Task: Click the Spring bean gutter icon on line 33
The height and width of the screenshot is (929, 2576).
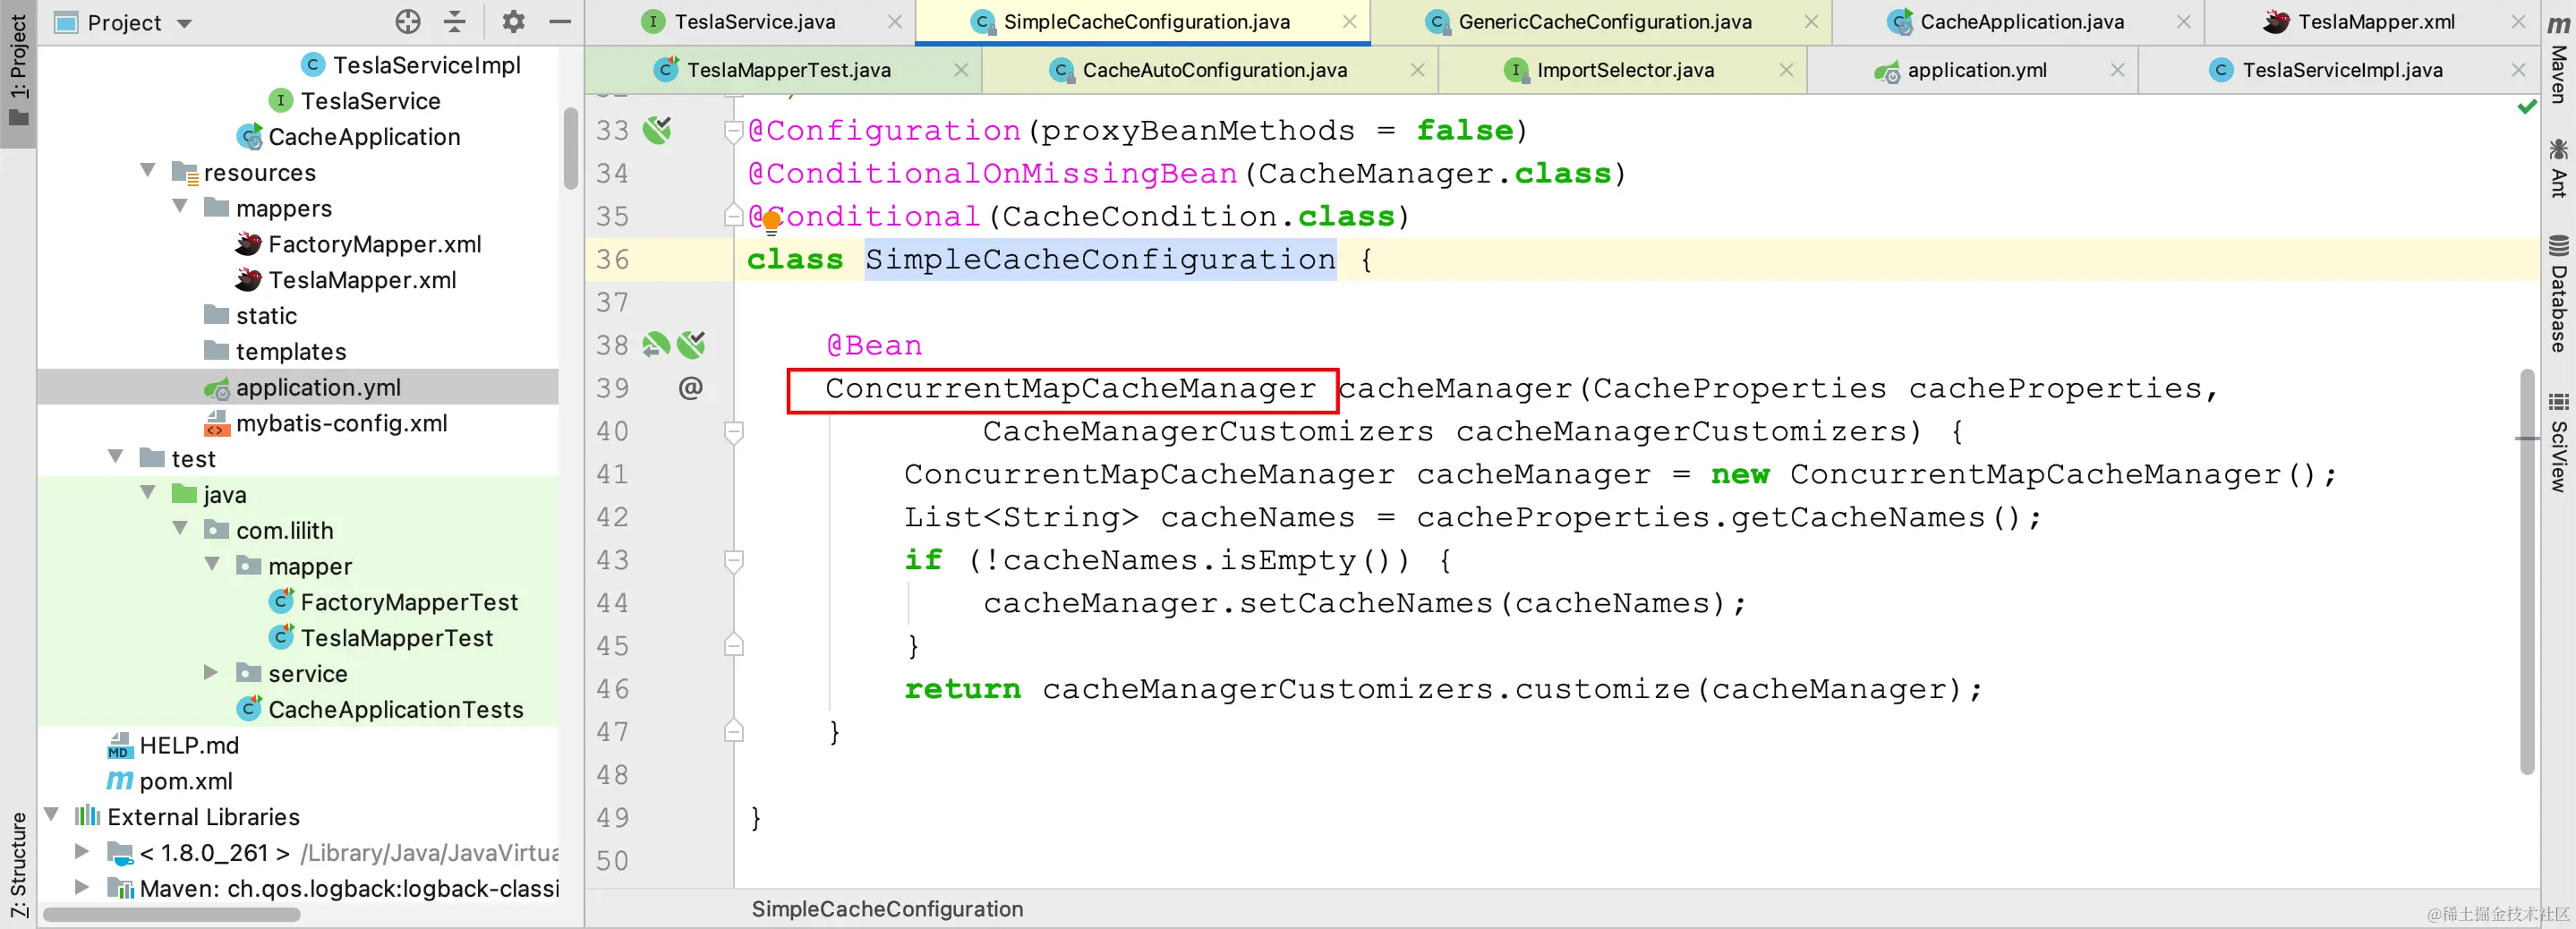Action: tap(657, 130)
